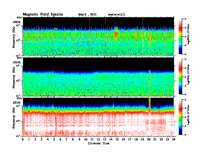Click hour 19 on the time axis
Screen dimensions: 207x160
pyautogui.click(x=142, y=139)
